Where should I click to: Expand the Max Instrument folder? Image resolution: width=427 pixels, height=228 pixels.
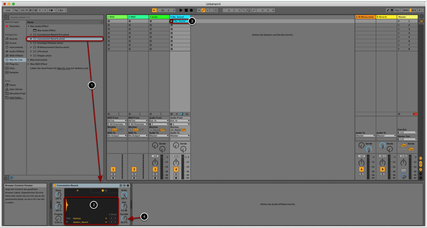28,60
